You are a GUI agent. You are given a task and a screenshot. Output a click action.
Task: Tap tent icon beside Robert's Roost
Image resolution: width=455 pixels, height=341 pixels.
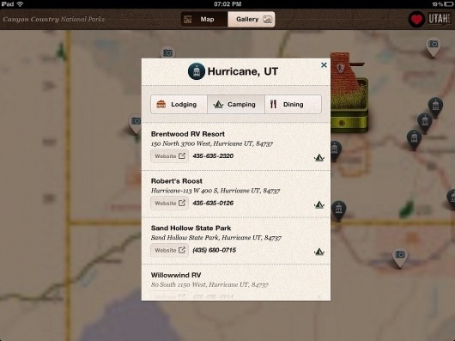[318, 204]
